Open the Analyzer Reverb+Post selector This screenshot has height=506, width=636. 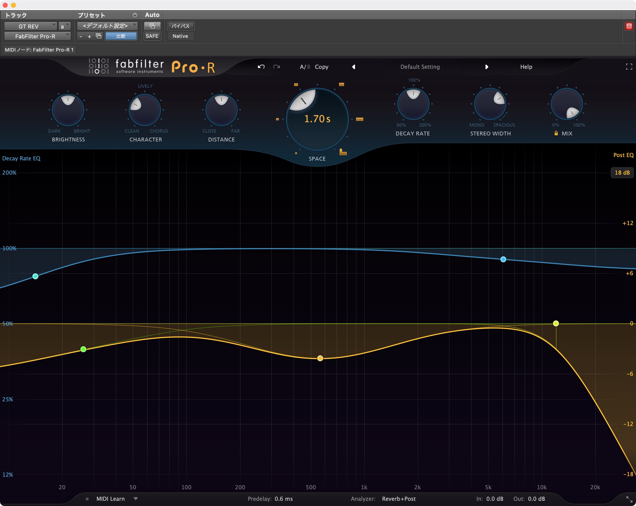tap(399, 499)
